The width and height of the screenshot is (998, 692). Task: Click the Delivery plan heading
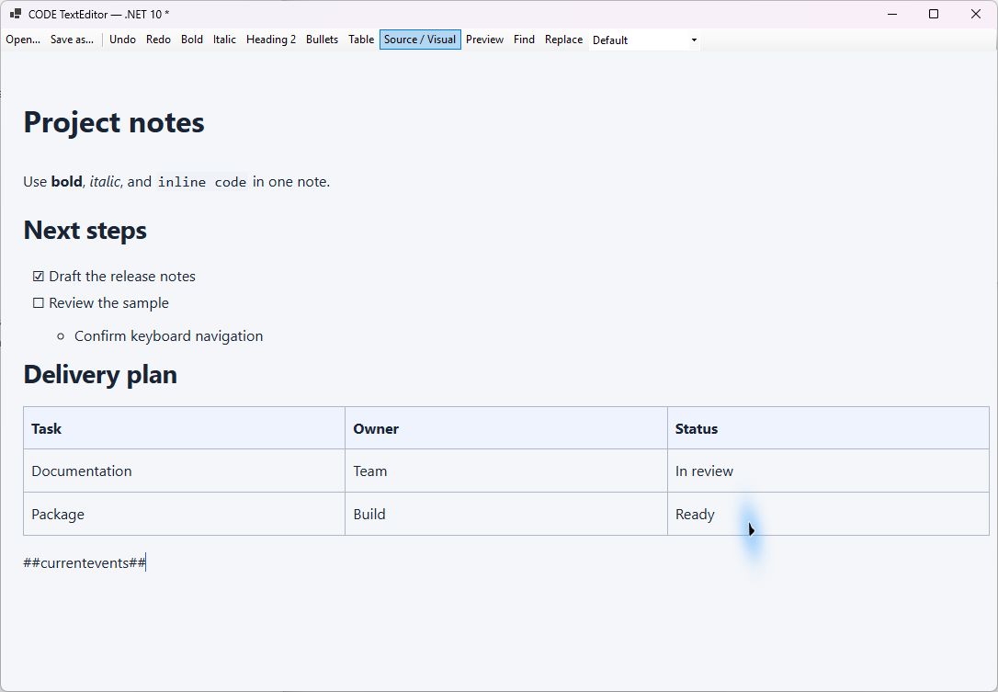(100, 374)
